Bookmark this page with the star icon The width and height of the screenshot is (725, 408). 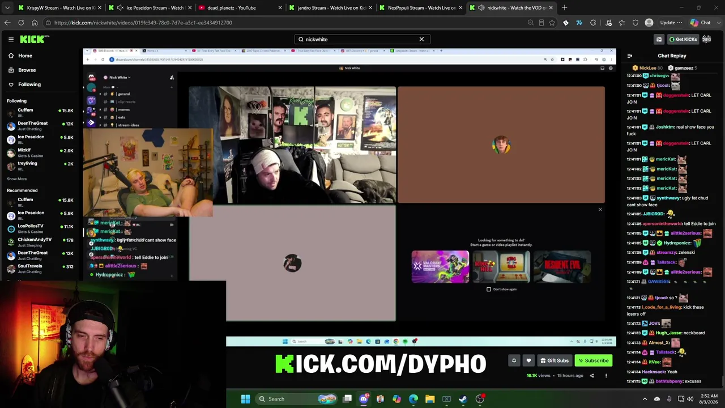552,23
